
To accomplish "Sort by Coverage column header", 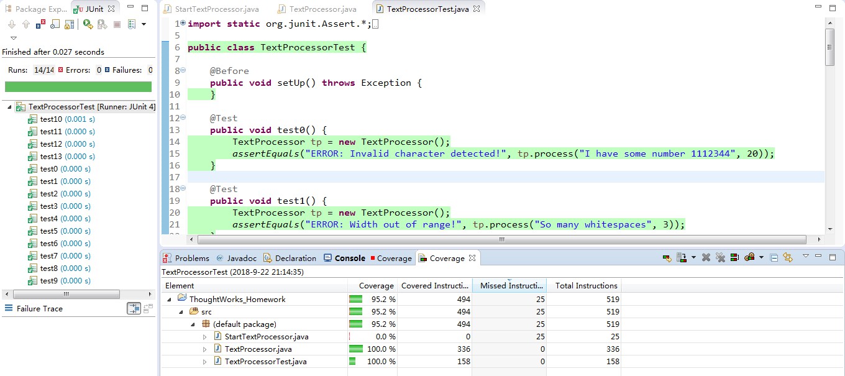I will coord(373,286).
